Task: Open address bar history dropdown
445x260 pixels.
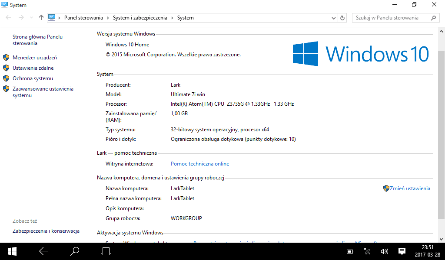Action: click(x=334, y=18)
